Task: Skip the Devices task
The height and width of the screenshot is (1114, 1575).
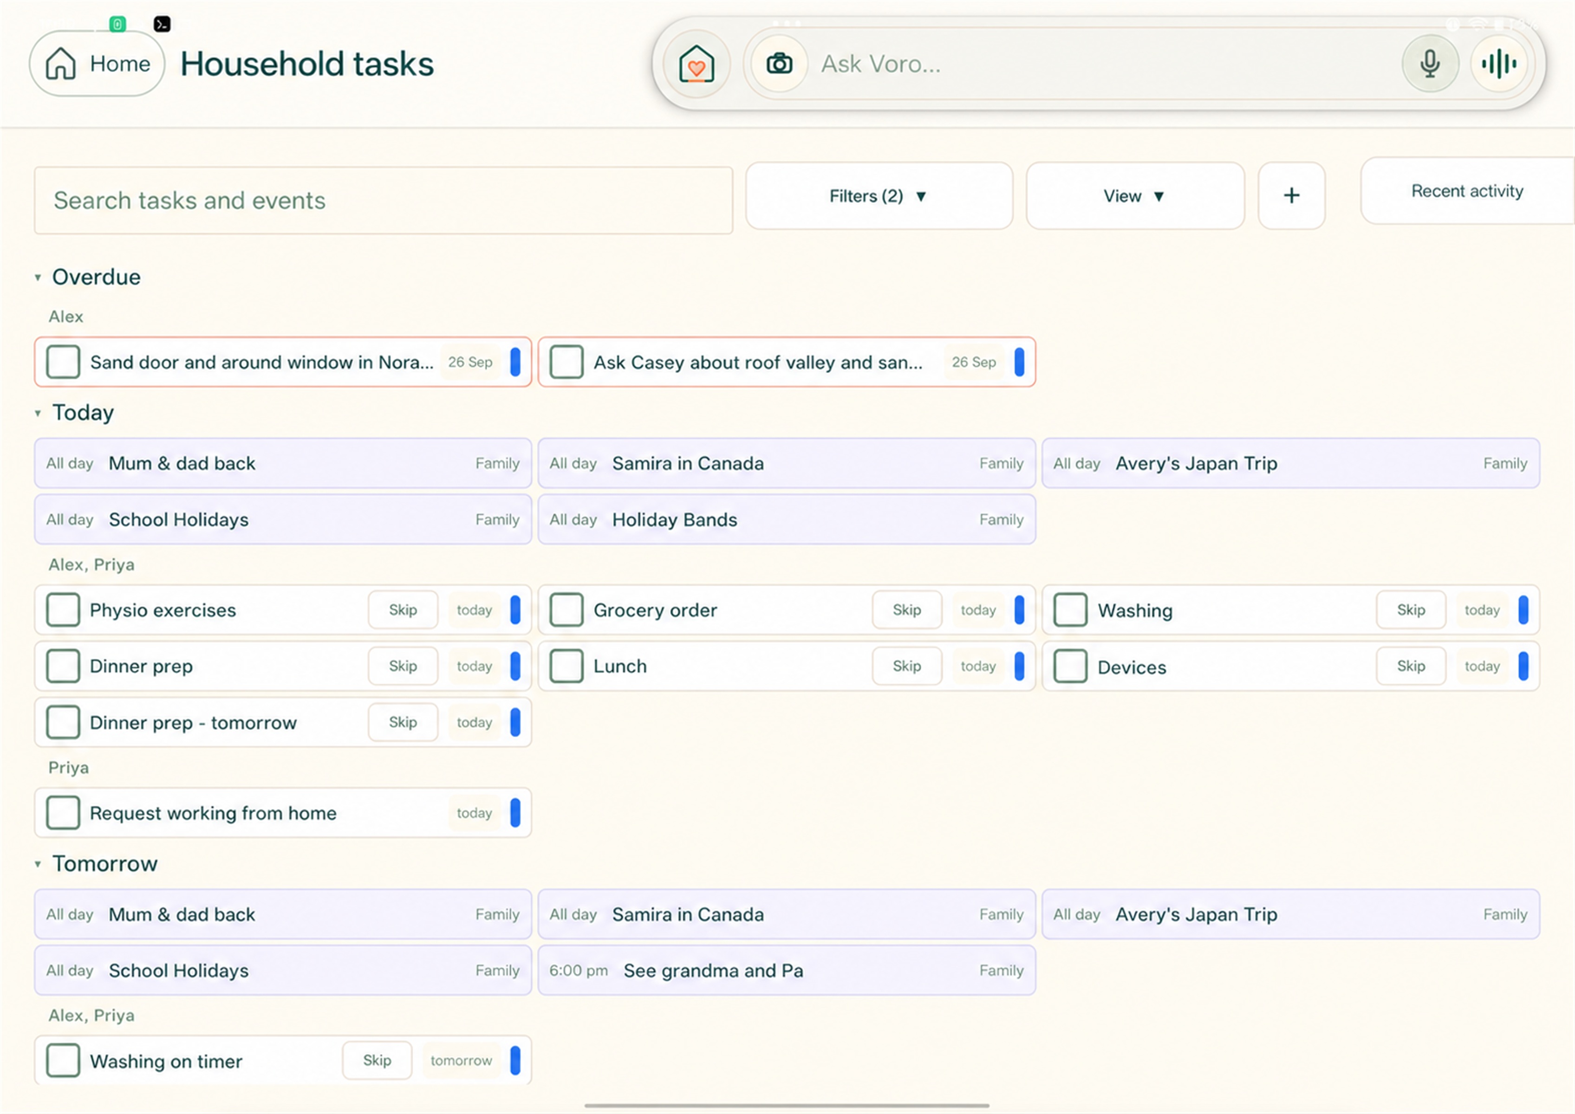Action: coord(1410,666)
